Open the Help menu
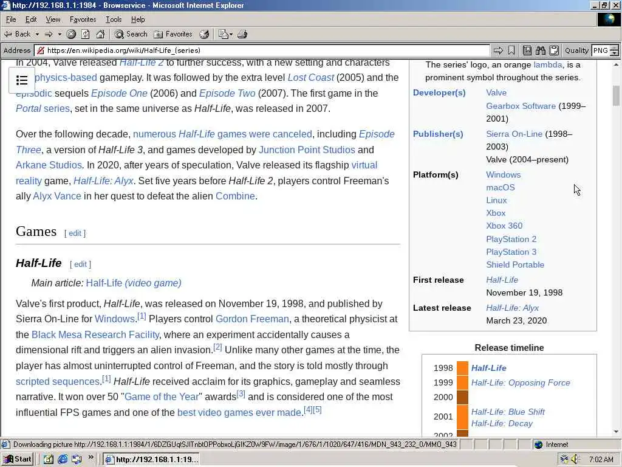Screen dimensions: 622x467 point(138,19)
